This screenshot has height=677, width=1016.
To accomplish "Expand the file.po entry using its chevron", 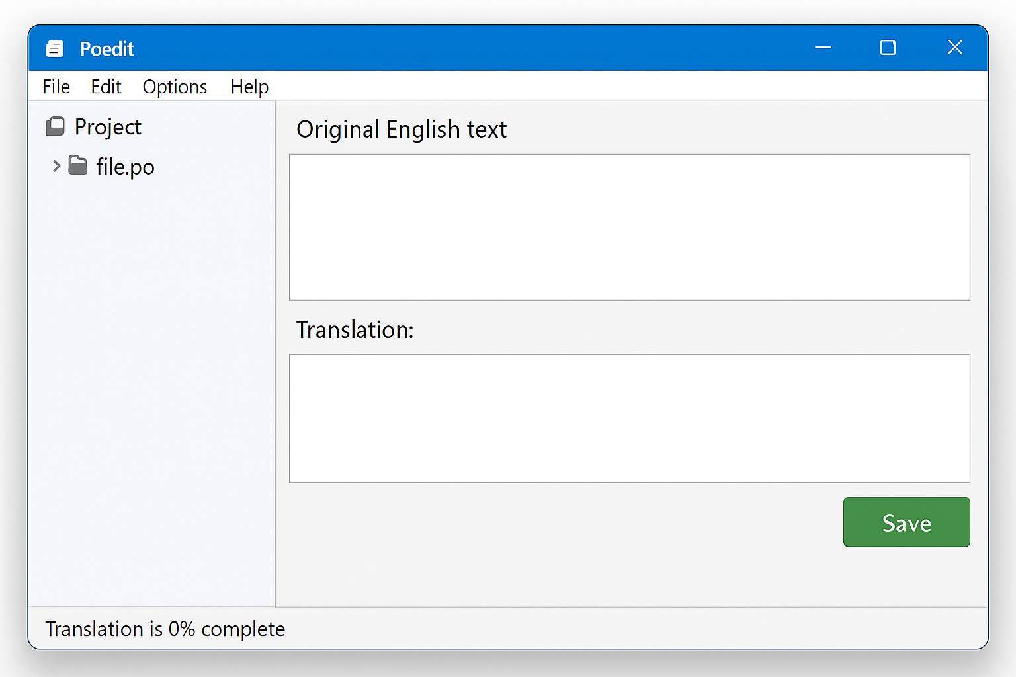I will pyautogui.click(x=56, y=166).
